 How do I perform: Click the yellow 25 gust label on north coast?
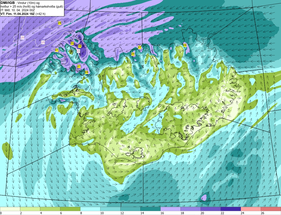click(x=133, y=54)
